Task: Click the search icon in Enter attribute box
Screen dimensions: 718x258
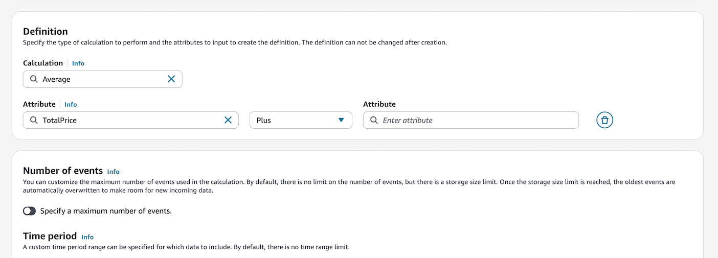Action: point(374,120)
